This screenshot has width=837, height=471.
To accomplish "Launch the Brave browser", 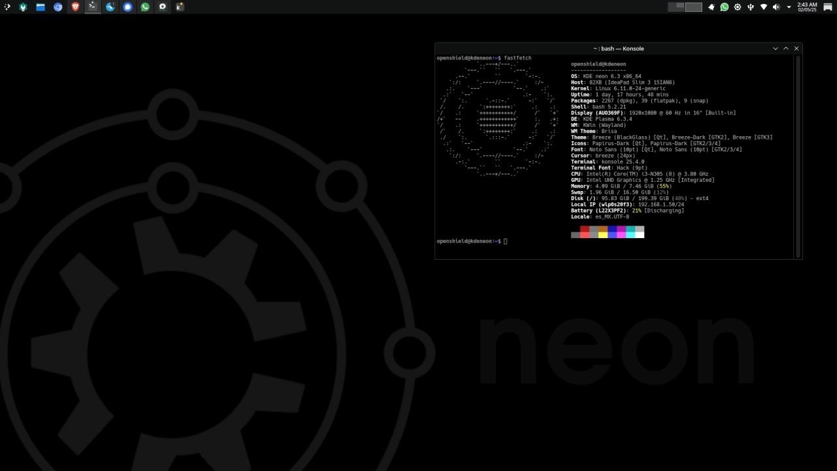I will coord(75,7).
